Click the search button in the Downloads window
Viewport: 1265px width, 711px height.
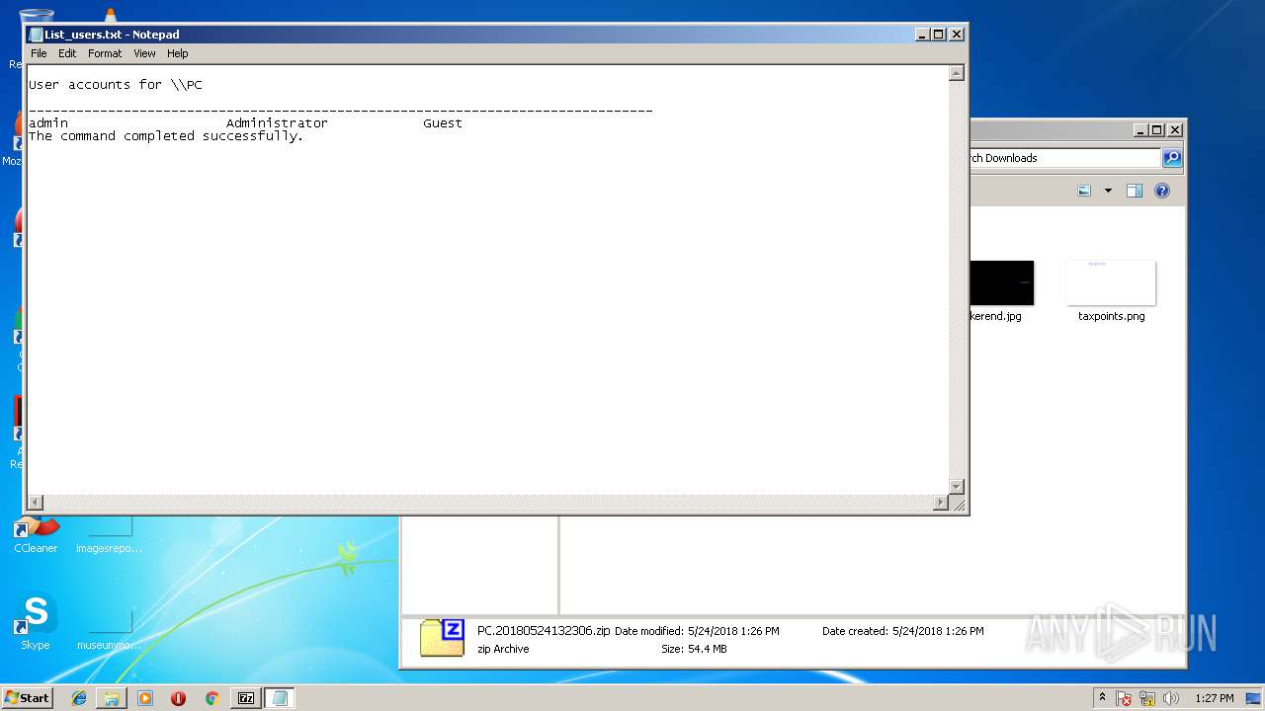pos(1172,158)
